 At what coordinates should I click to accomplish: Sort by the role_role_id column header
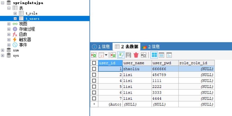pos(197,63)
